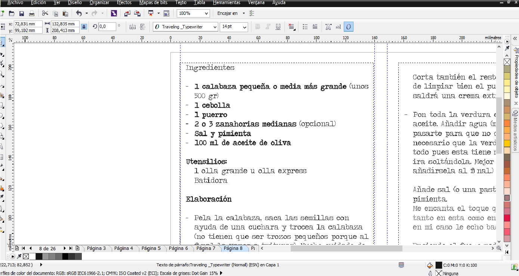Jump to the first page
519x276 pixels.
(24, 248)
